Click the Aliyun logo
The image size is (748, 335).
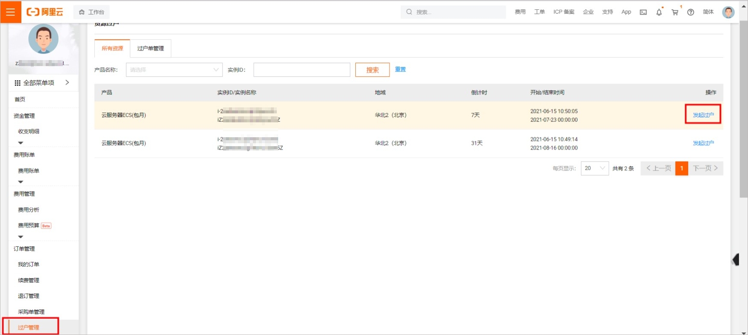coord(45,12)
